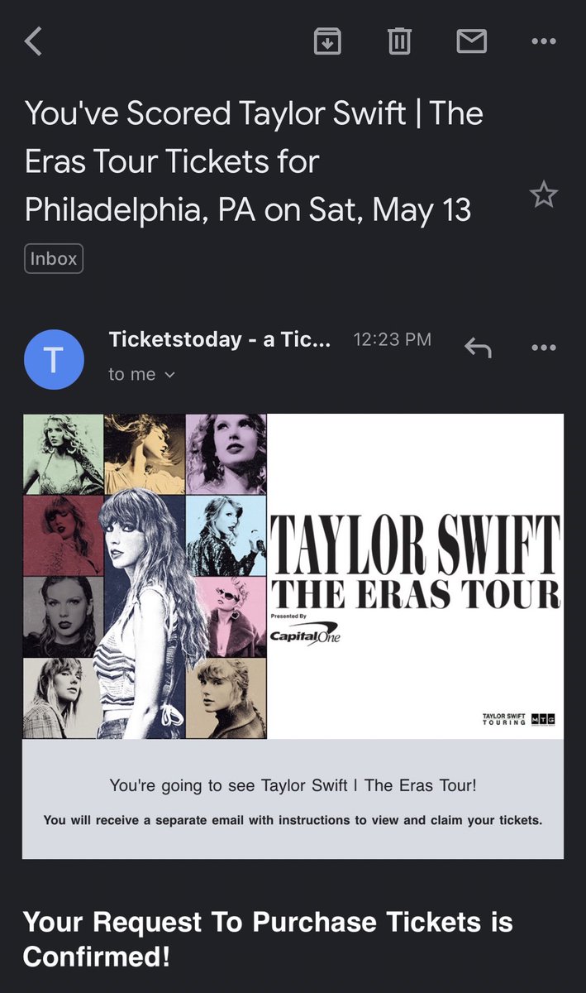Open top-bar more options menu
Viewport: 586px width, 993px height.
coord(544,41)
